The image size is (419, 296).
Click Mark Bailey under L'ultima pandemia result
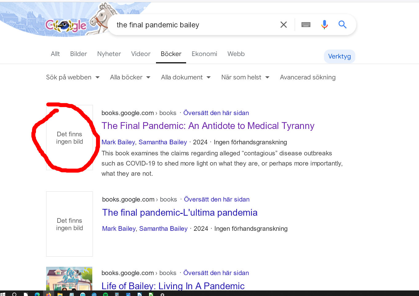(x=119, y=229)
